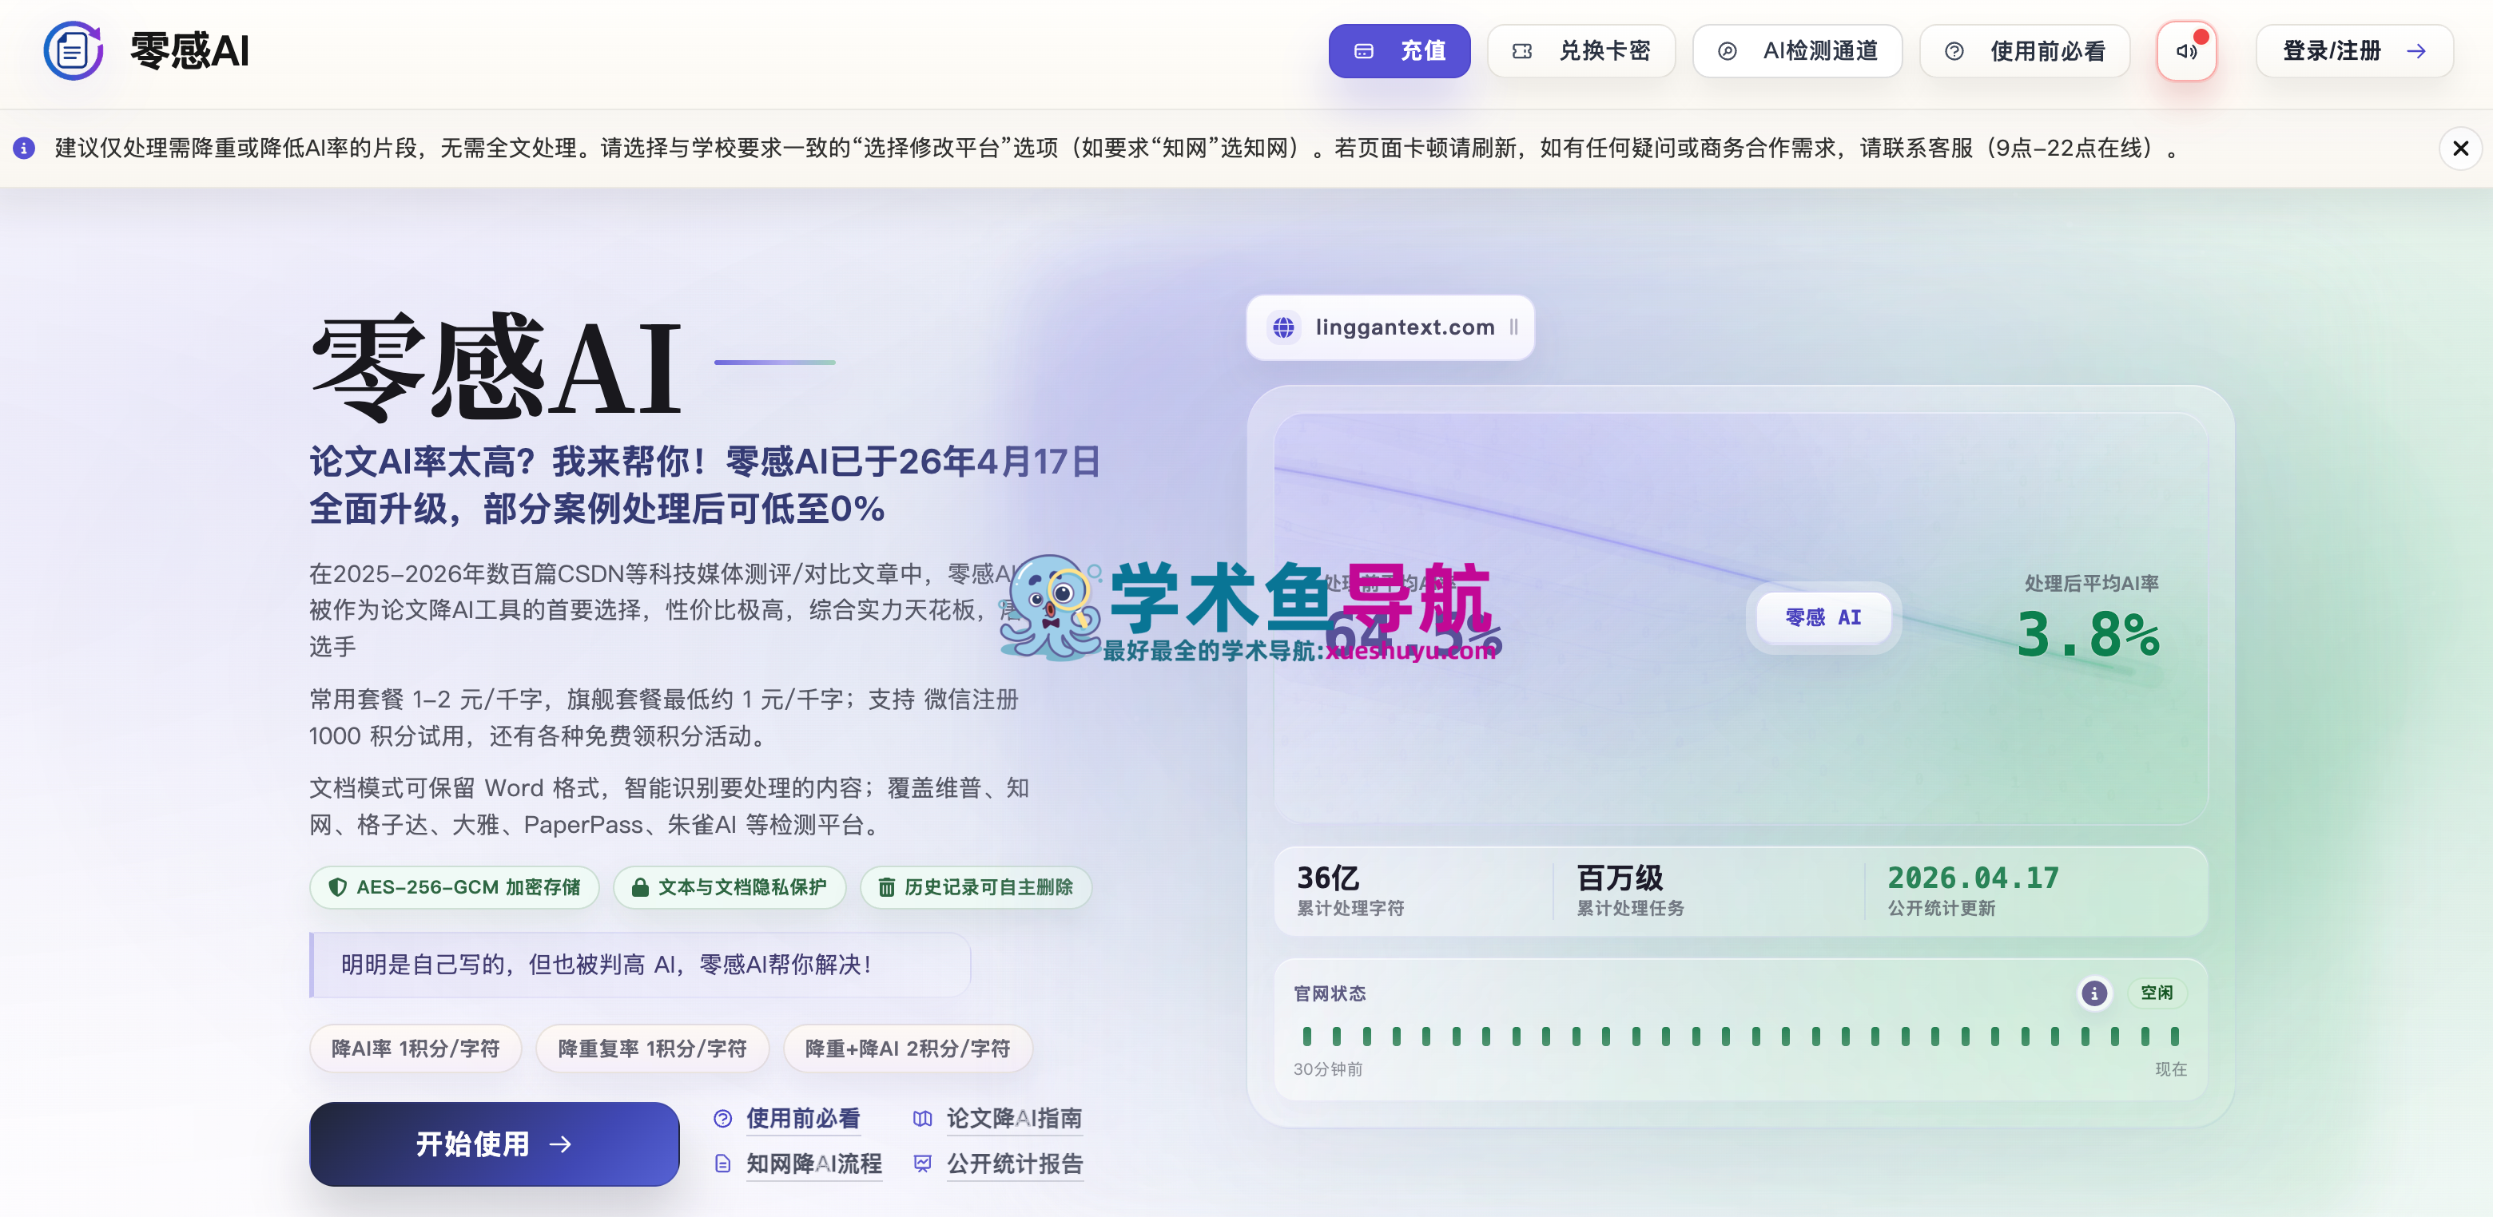The image size is (2493, 1217).
Task: Click the 零感AI logo icon
Action: [74, 50]
